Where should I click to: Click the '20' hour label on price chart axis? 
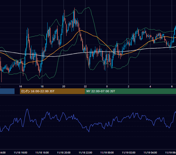(x=64, y=87)
